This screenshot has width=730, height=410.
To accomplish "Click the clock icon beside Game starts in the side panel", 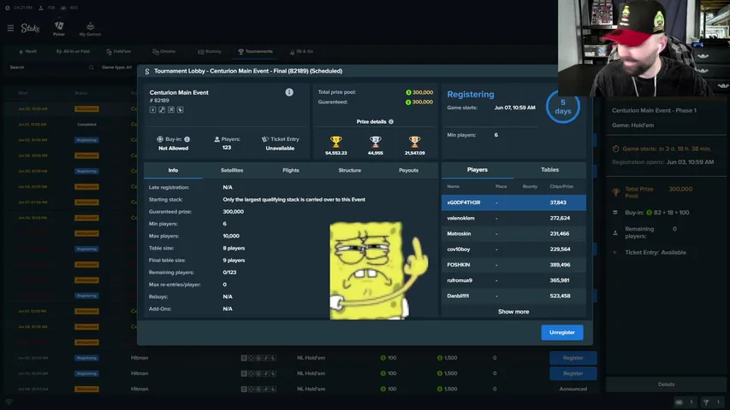I will point(615,149).
